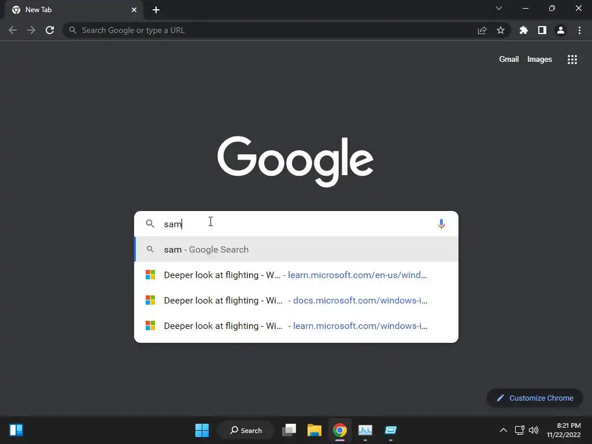Screen dimensions: 592x444
Task: Open File Explorer from the taskbar
Action: (x=314, y=430)
